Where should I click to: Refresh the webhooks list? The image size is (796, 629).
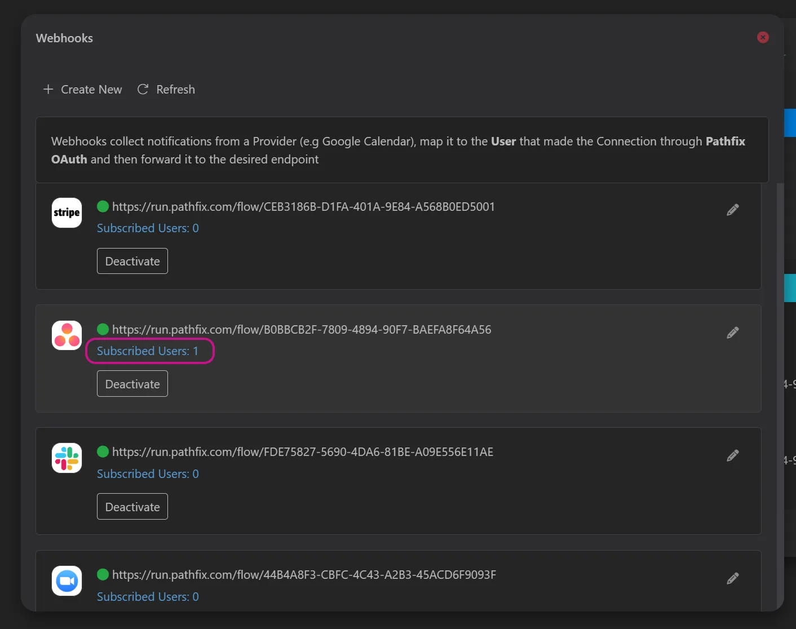[166, 90]
